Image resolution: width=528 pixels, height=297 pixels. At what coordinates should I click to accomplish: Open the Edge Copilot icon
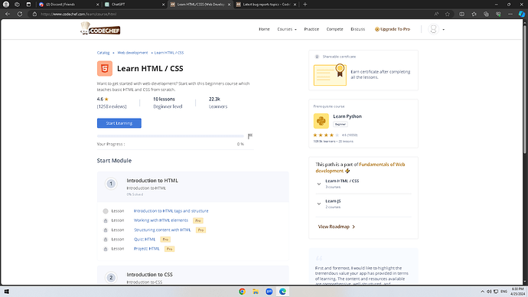(x=522, y=14)
